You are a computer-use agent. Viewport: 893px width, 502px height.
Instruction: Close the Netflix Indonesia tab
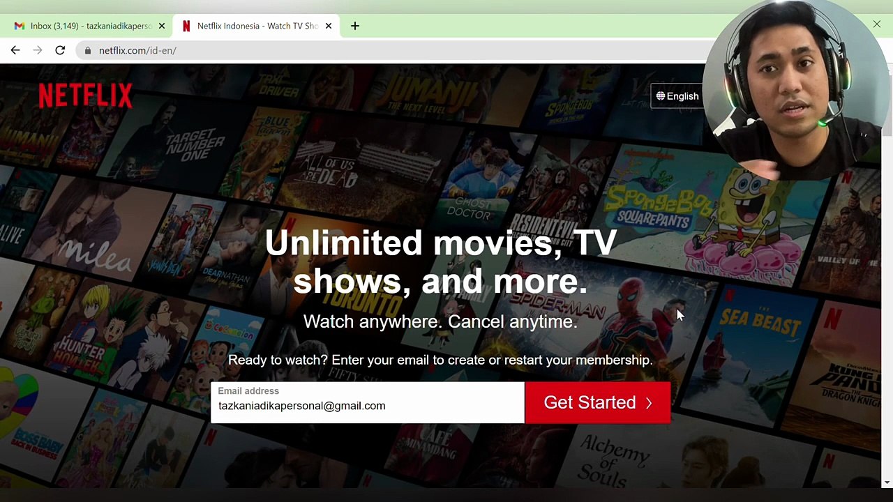click(329, 26)
